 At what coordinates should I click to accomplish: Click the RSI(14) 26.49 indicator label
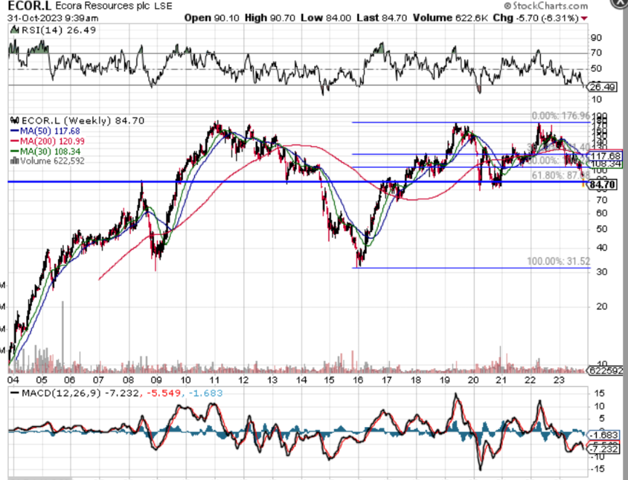[58, 30]
